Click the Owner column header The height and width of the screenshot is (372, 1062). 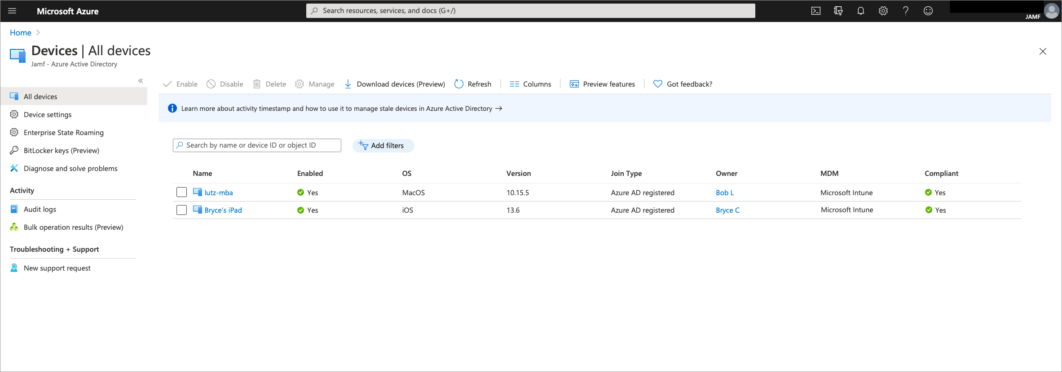727,173
